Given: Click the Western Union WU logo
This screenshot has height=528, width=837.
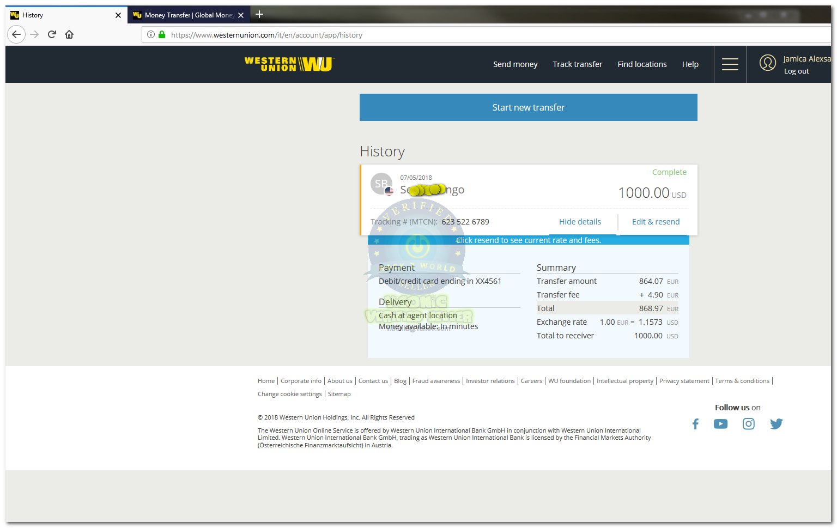Looking at the screenshot, I should coord(289,64).
